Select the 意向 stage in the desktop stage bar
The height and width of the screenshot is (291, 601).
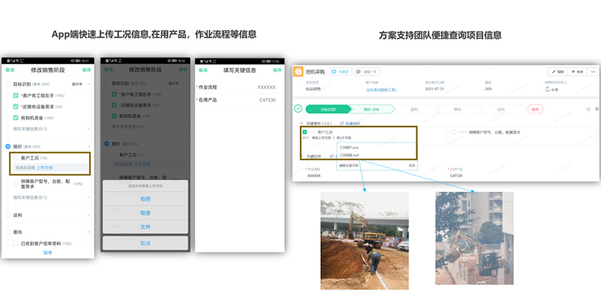click(x=458, y=109)
